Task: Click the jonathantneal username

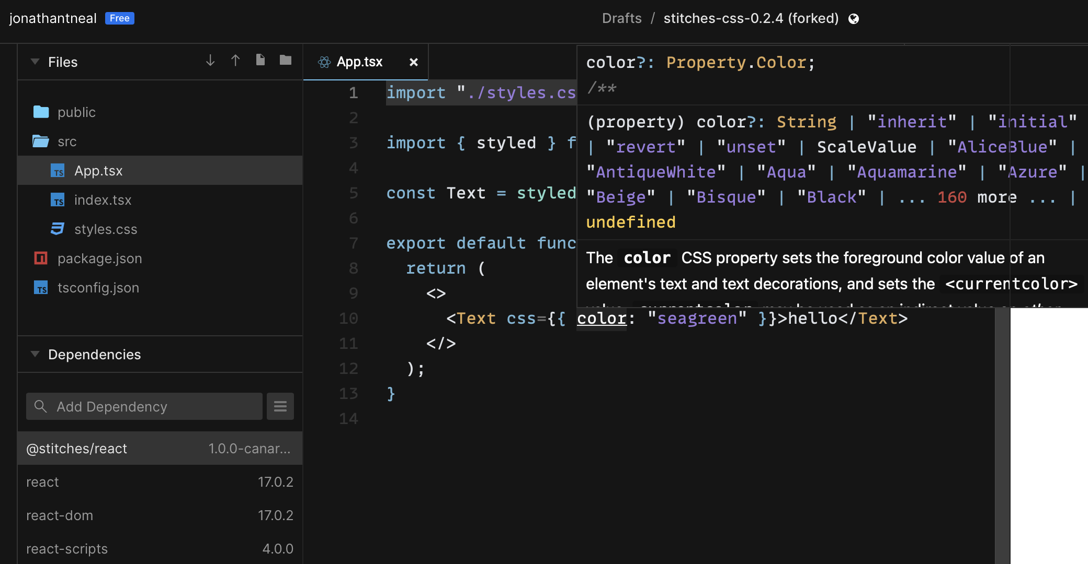Action: coord(52,18)
